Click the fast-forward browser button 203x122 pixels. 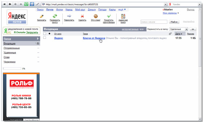click(21, 4)
